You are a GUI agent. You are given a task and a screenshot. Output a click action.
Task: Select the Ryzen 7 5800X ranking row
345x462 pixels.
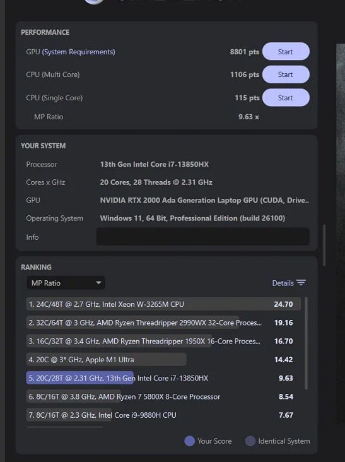coord(163,396)
